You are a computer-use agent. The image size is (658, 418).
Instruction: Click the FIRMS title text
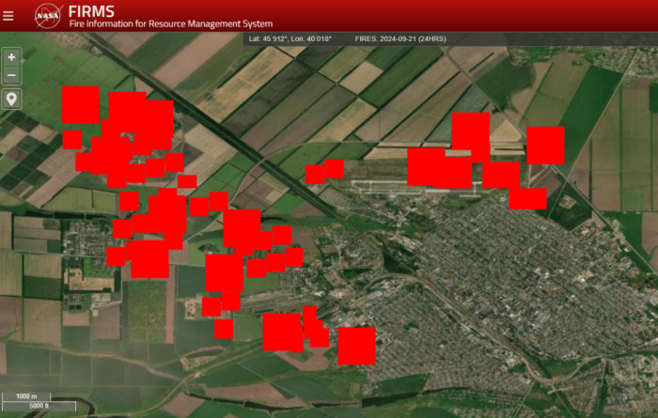point(91,11)
